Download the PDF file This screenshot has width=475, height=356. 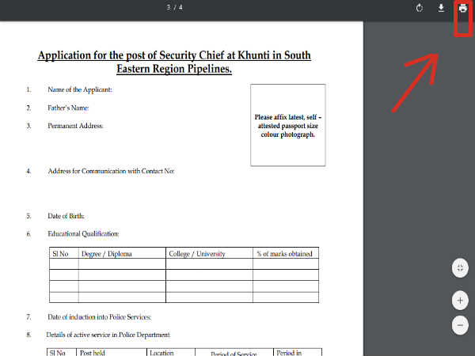click(441, 8)
